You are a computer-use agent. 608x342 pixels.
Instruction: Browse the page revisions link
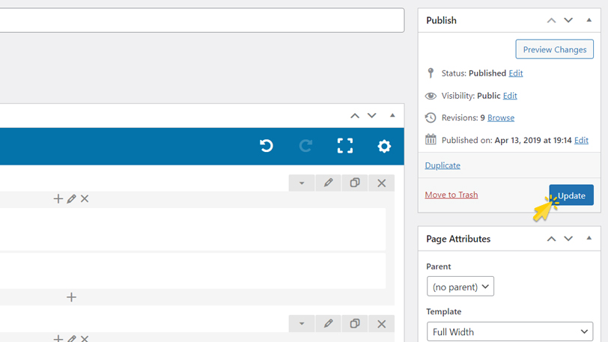pos(501,117)
